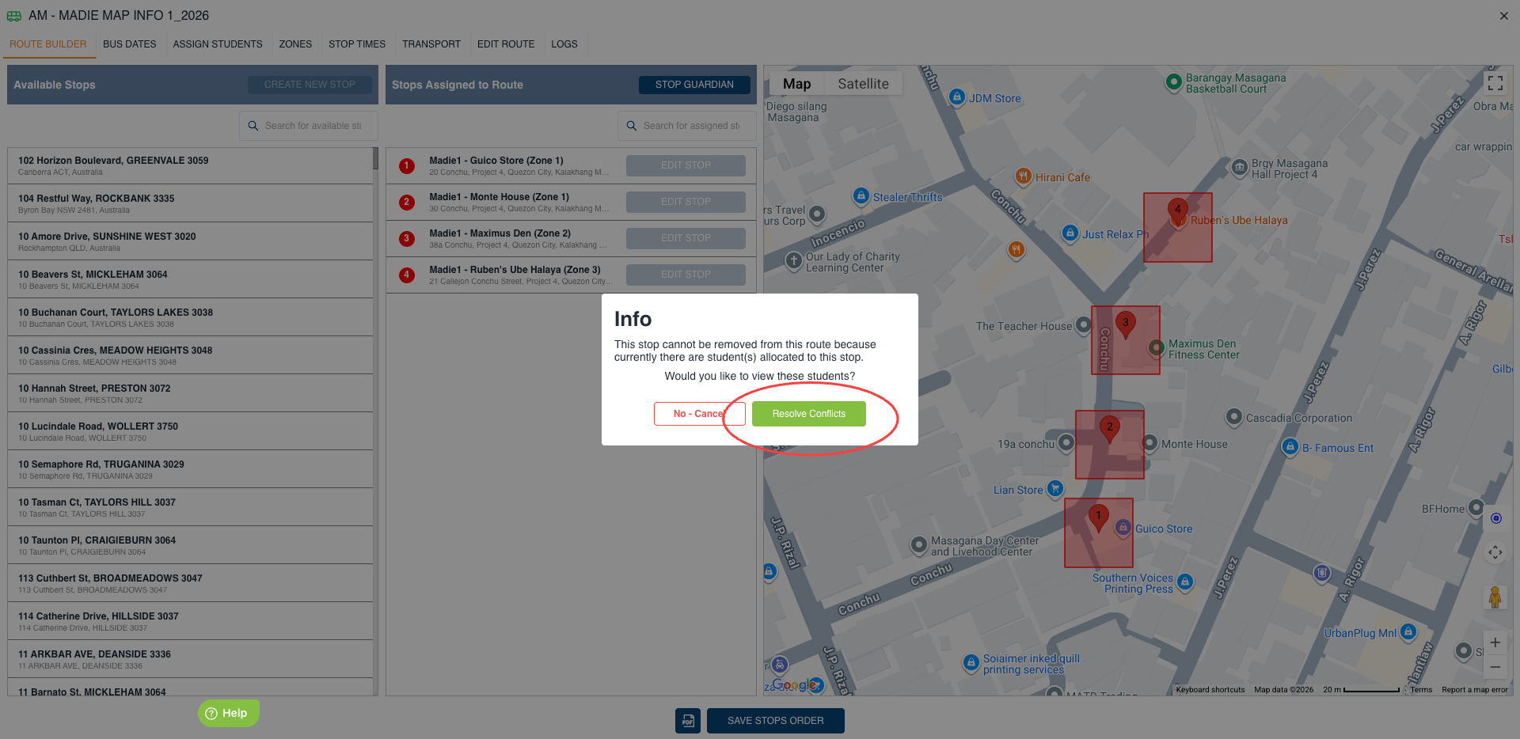Open the Assign Students tab
Screen dimensions: 1520x739
tap(218, 44)
